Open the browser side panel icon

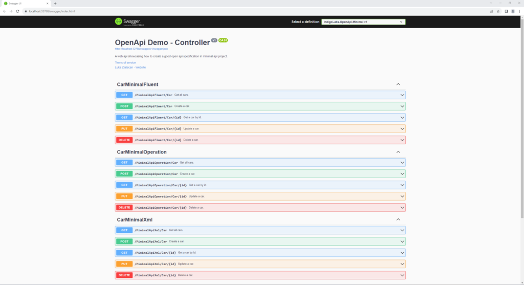point(506,11)
